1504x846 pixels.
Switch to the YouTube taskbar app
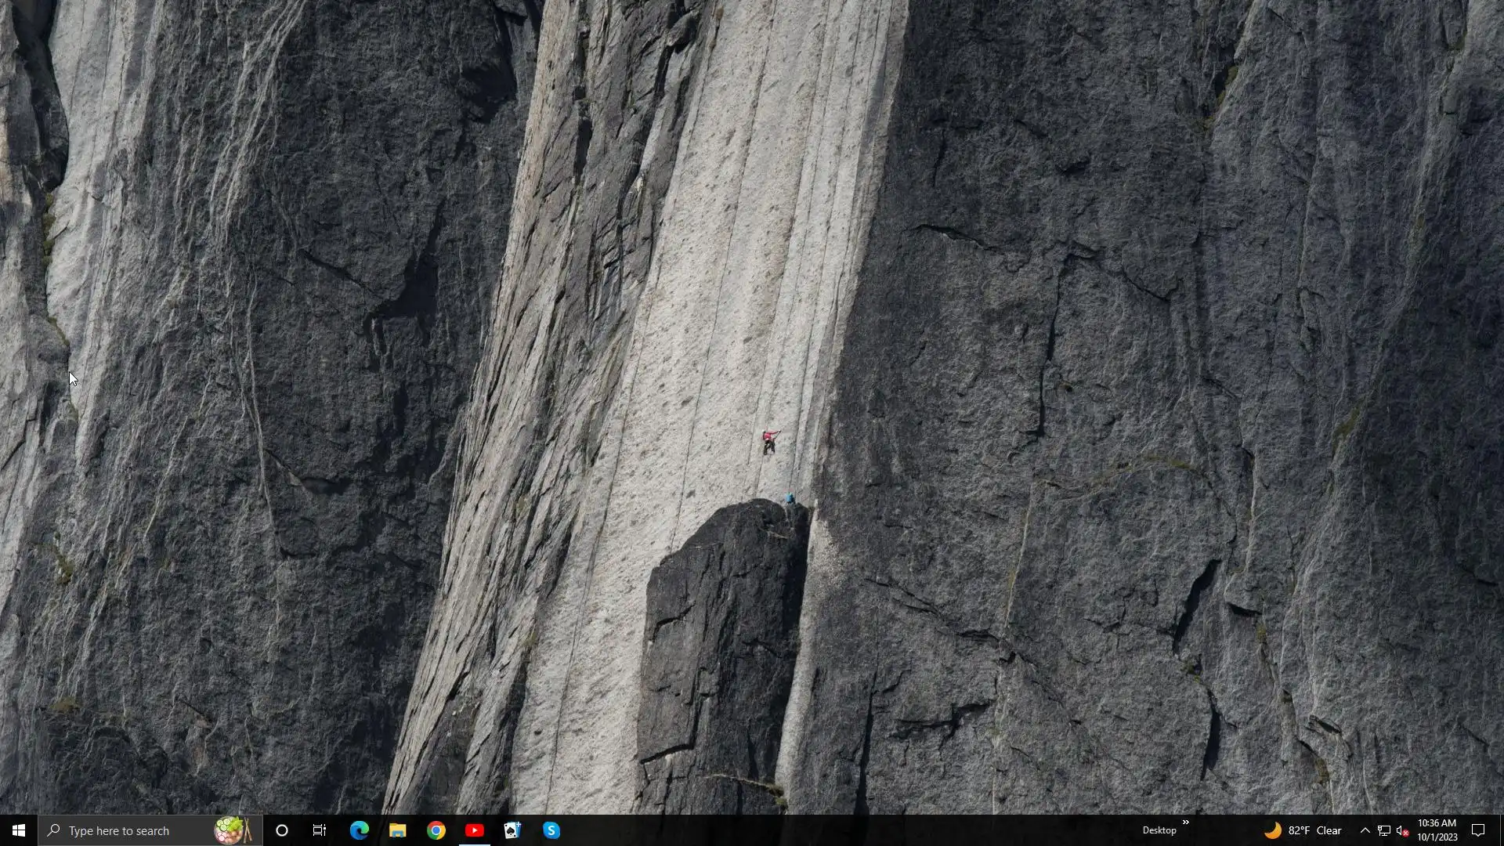coord(474,830)
